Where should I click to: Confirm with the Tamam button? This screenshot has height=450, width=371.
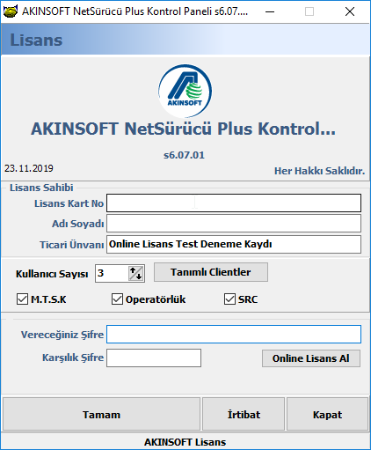[101, 414]
